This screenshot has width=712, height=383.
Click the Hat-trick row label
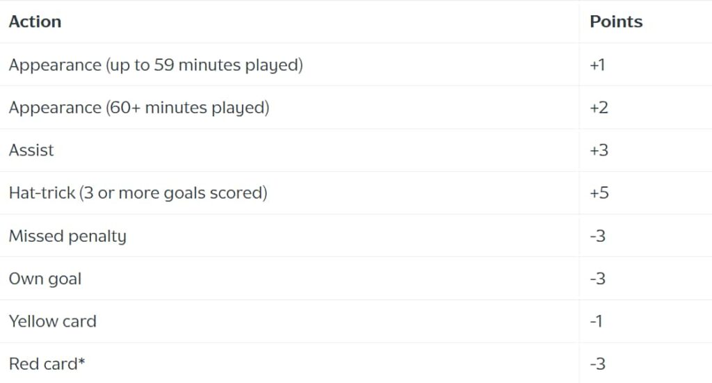(138, 193)
